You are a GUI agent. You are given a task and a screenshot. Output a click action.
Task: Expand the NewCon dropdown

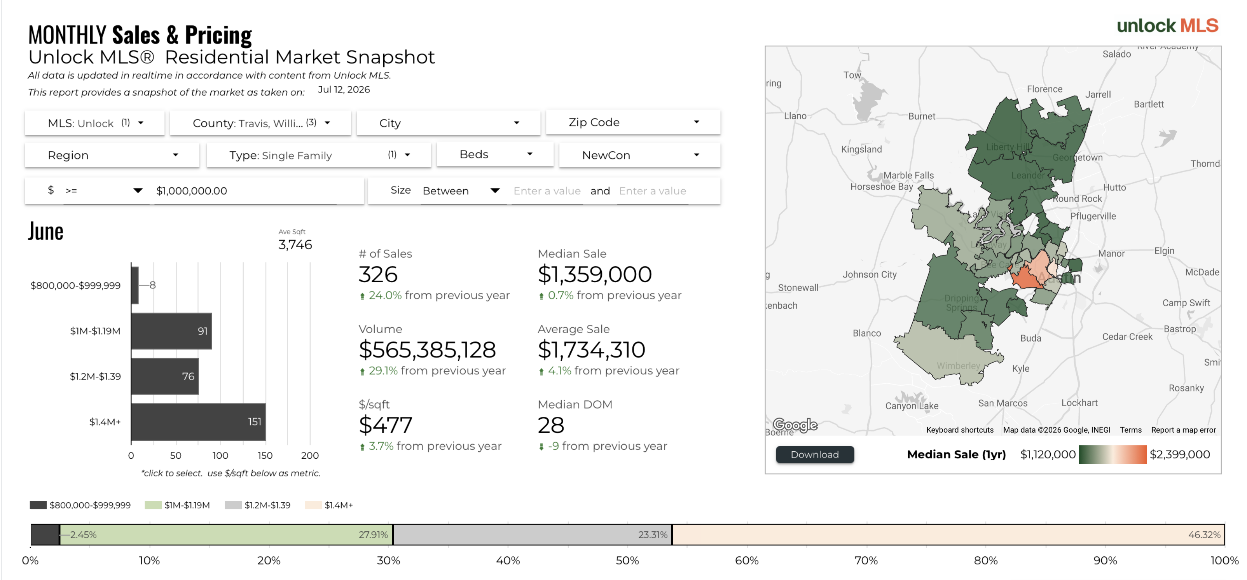tap(639, 155)
